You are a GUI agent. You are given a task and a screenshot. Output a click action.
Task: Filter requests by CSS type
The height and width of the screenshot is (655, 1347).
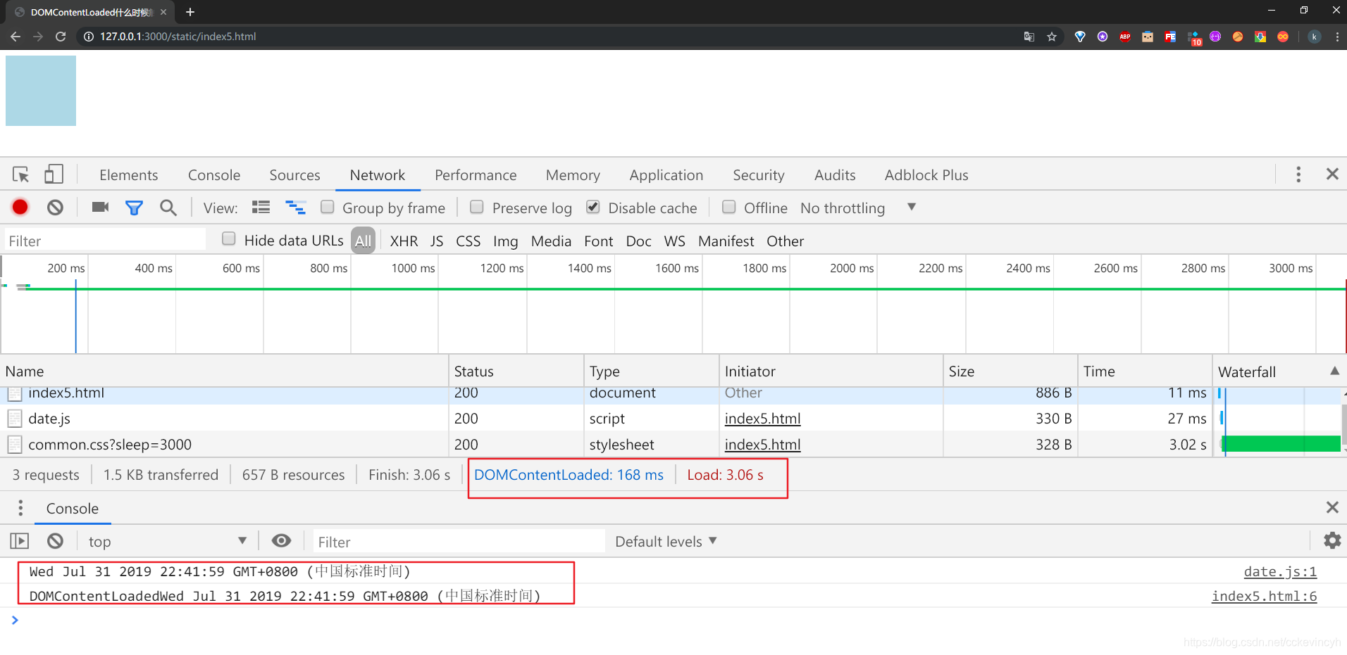pos(468,241)
